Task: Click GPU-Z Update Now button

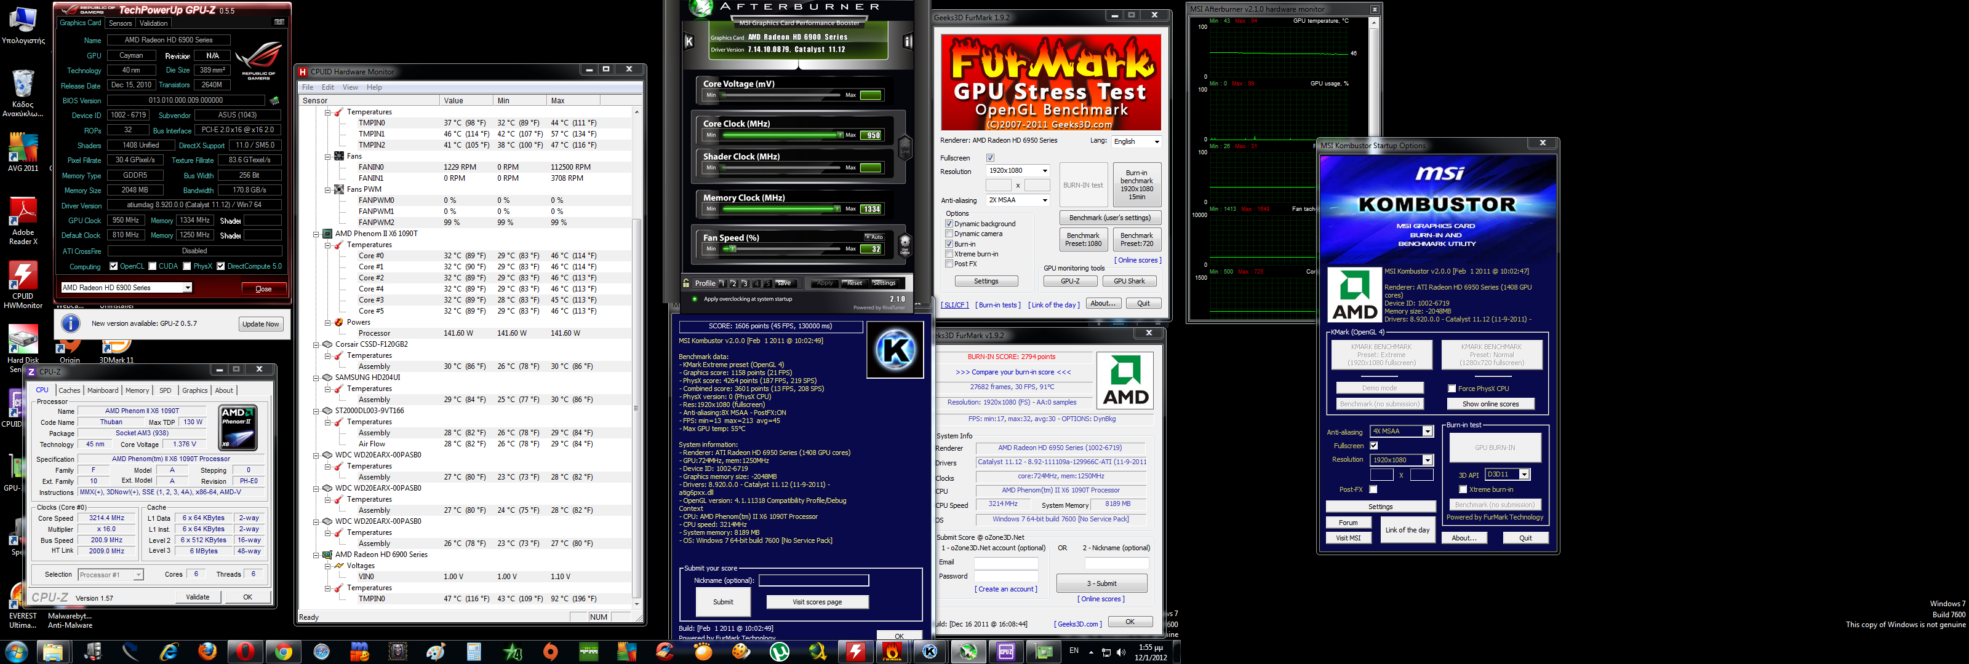Action: click(261, 324)
